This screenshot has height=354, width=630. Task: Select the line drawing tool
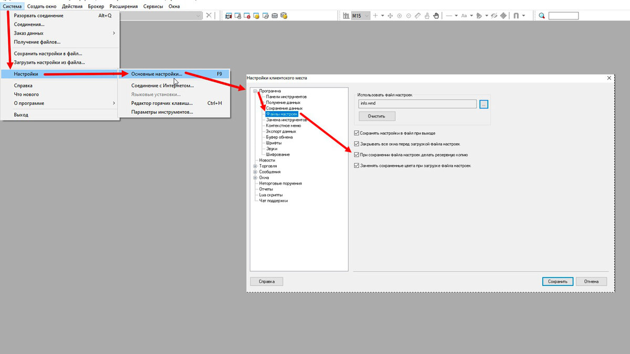tap(449, 16)
